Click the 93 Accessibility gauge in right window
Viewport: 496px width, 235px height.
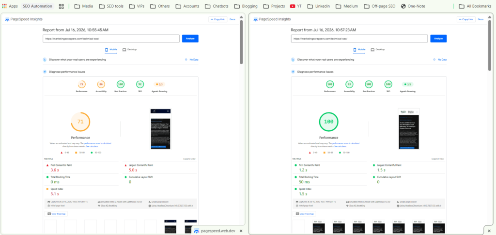(349, 84)
